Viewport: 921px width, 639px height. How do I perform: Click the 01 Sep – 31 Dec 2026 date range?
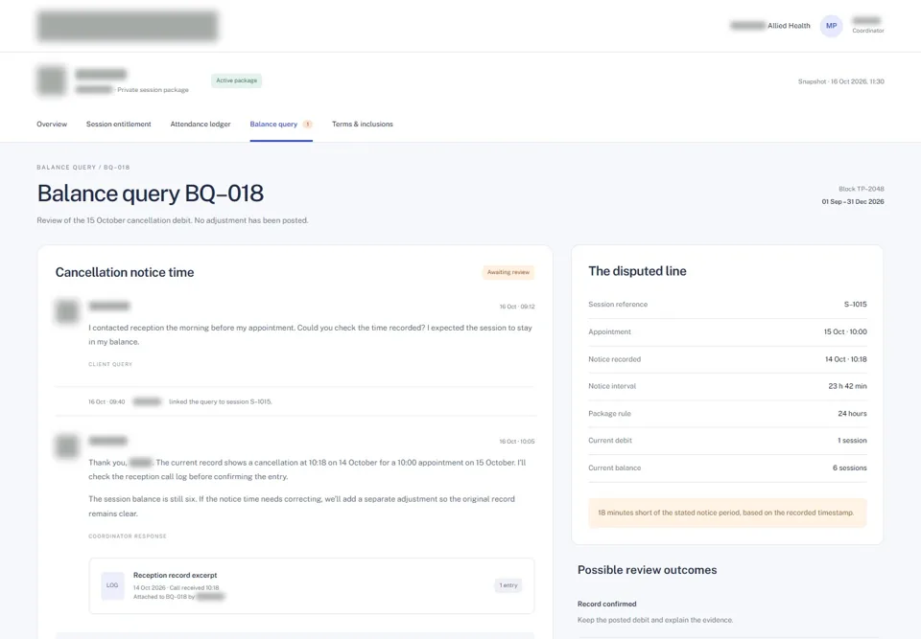853,201
